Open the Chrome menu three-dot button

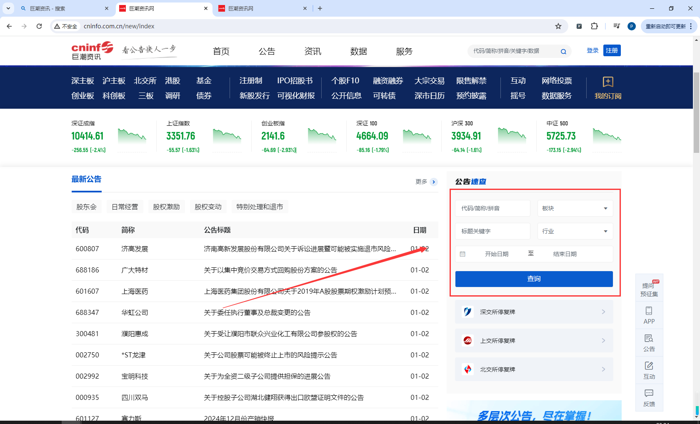pyautogui.click(x=691, y=26)
